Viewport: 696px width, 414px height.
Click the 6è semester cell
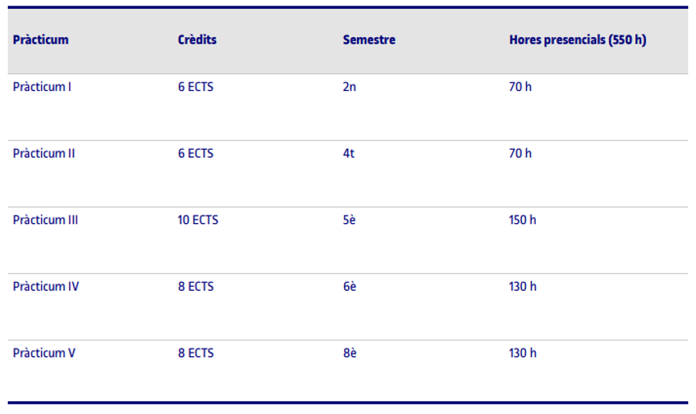(x=349, y=286)
